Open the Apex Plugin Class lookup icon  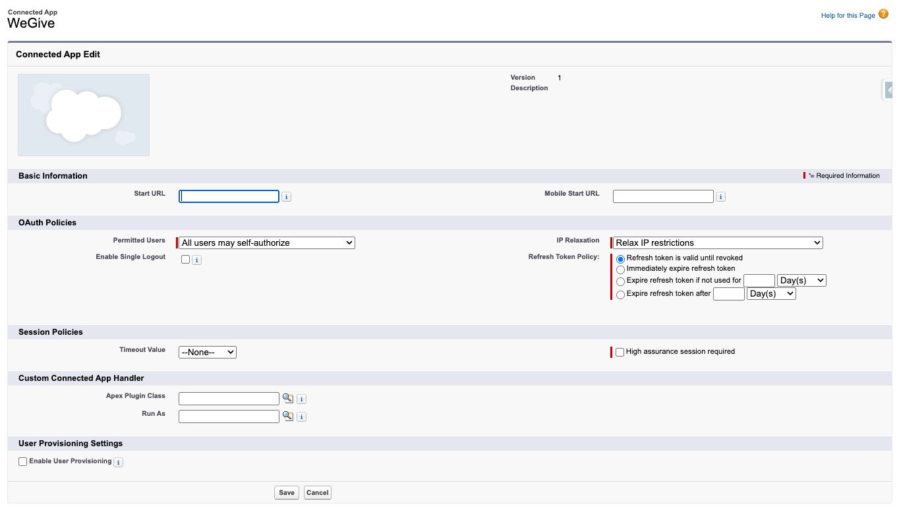(x=287, y=398)
